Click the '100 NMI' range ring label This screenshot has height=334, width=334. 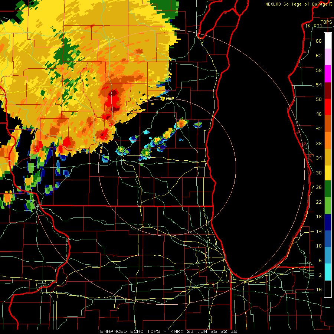[167, 30]
